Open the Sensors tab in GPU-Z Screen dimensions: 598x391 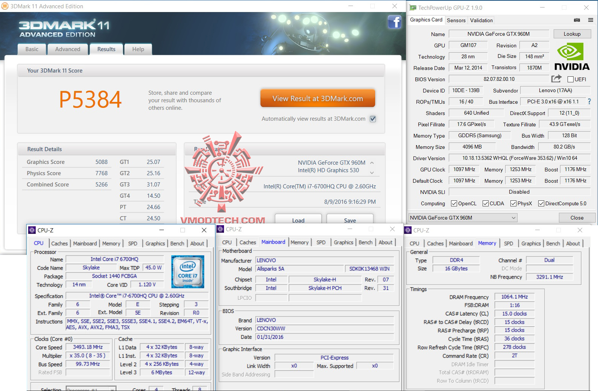(x=456, y=20)
